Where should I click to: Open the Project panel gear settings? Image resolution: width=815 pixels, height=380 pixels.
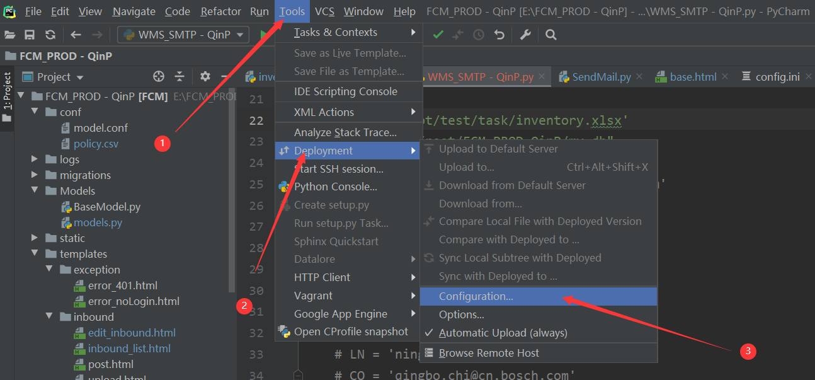[205, 76]
